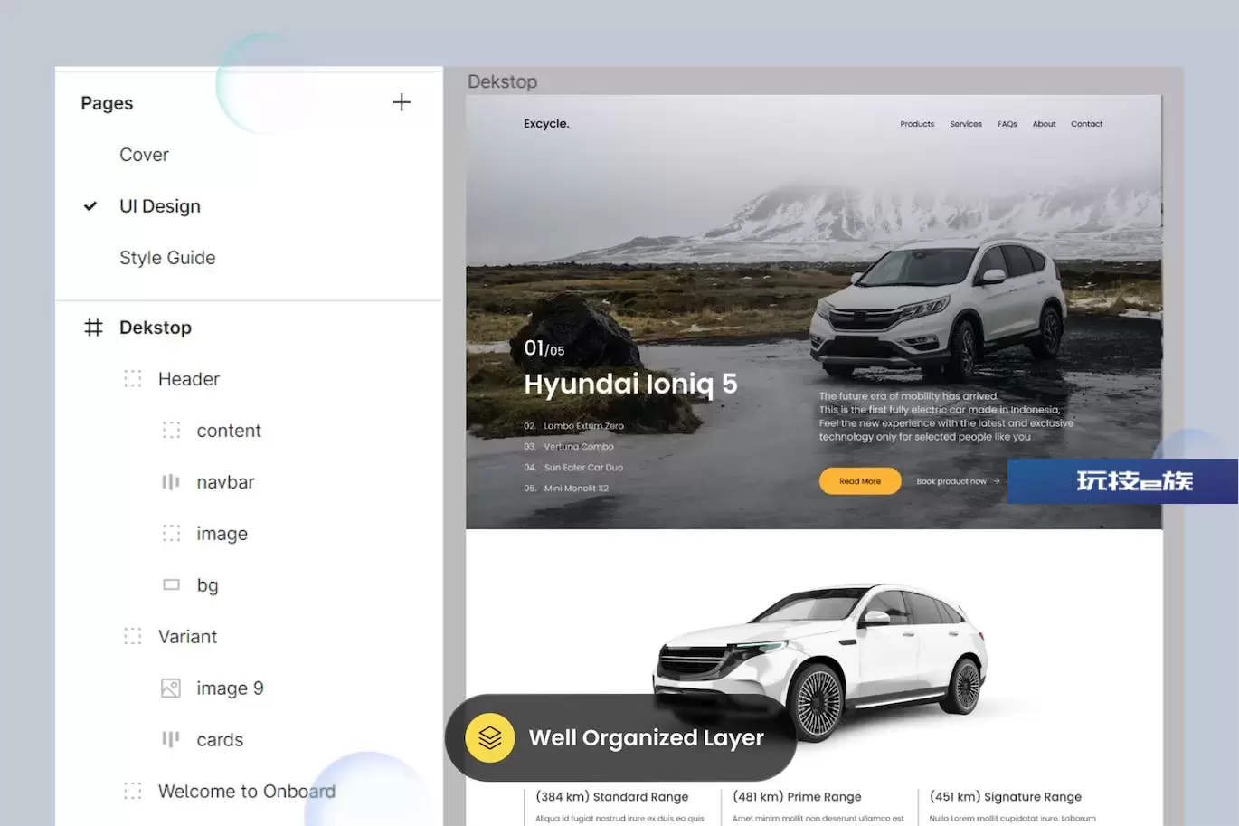The height and width of the screenshot is (826, 1239).
Task: Open FAQs nav link in design
Action: [x=1007, y=124]
